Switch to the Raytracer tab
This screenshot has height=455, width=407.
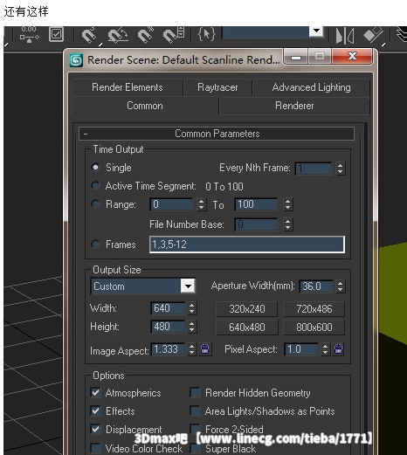click(217, 87)
